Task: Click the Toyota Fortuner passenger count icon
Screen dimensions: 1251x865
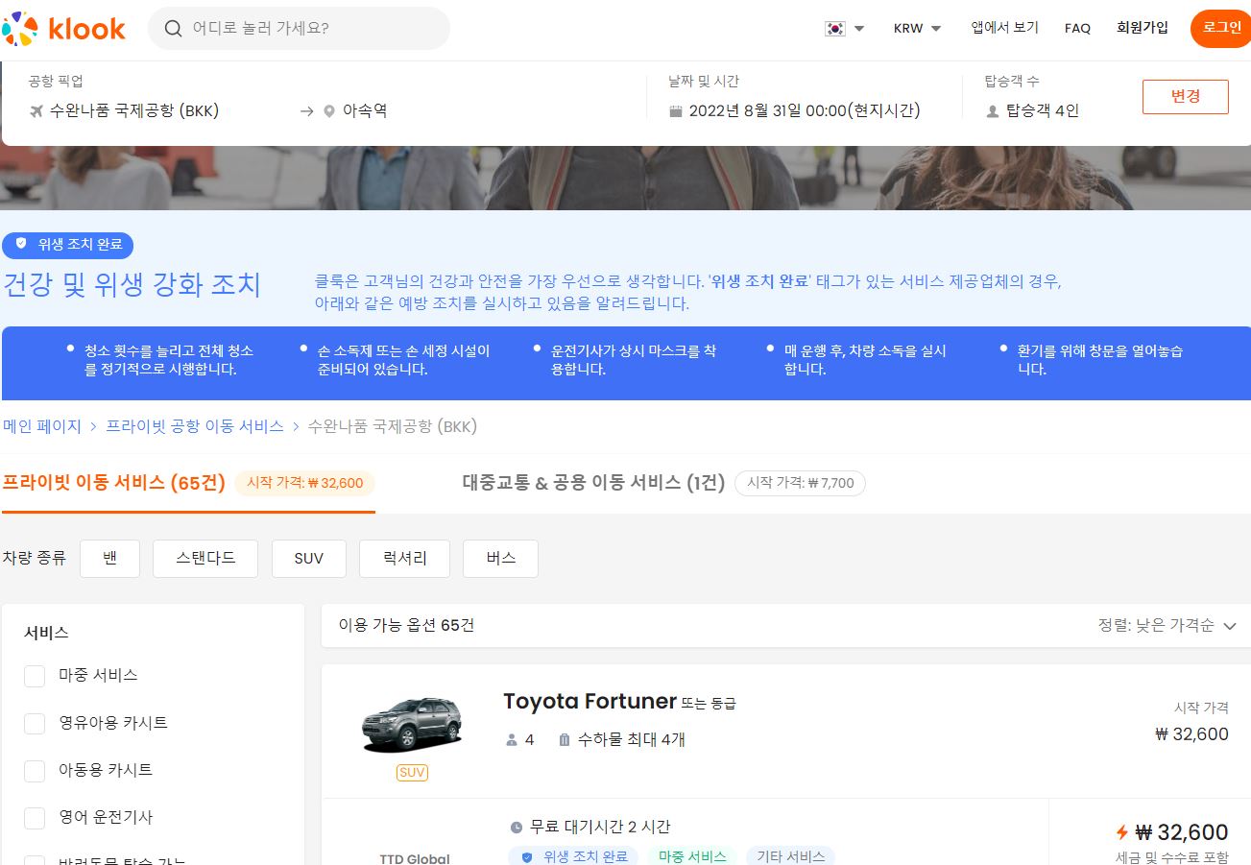Action: pyautogui.click(x=511, y=740)
